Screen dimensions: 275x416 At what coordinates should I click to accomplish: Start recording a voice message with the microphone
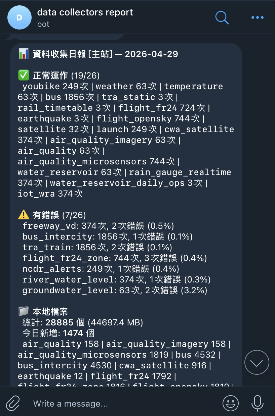point(257,403)
